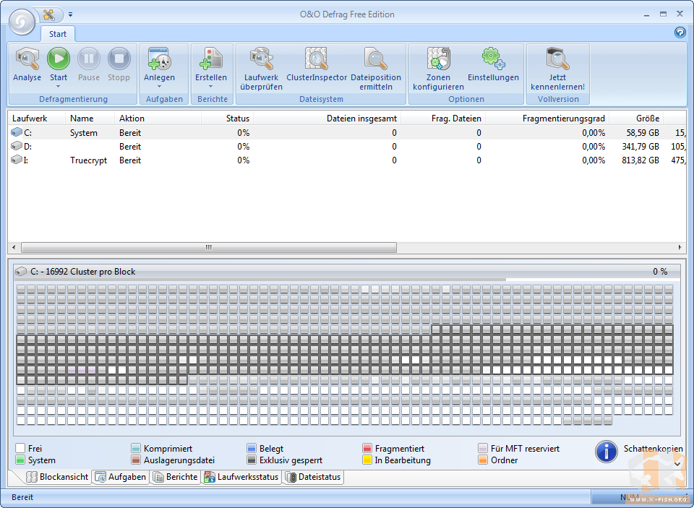Open the Berichte bottom tab
Viewport: 694px width, 508px height.
[x=176, y=477]
